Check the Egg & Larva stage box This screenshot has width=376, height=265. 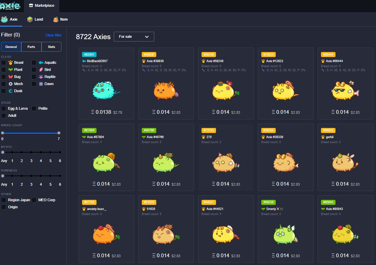click(x=4, y=108)
